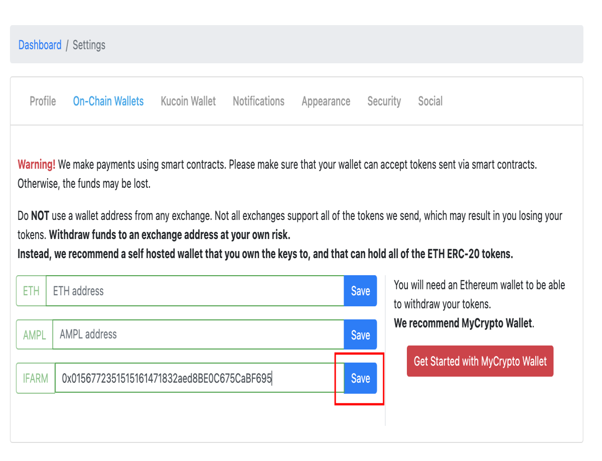Switch to the Profile tab

(x=43, y=101)
